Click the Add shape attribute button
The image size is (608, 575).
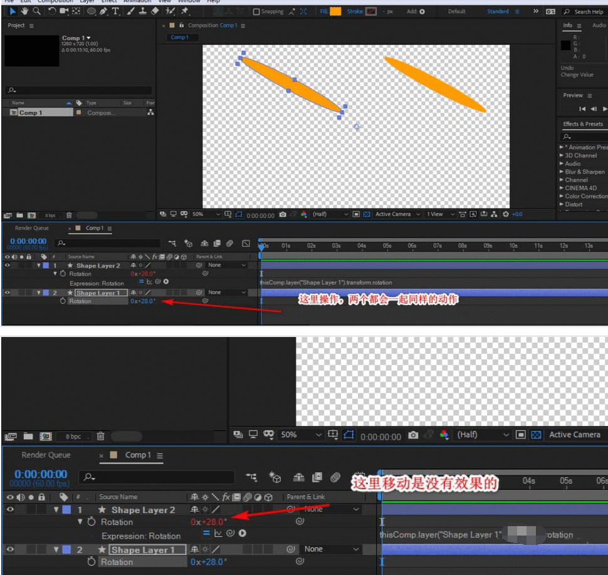421,11
